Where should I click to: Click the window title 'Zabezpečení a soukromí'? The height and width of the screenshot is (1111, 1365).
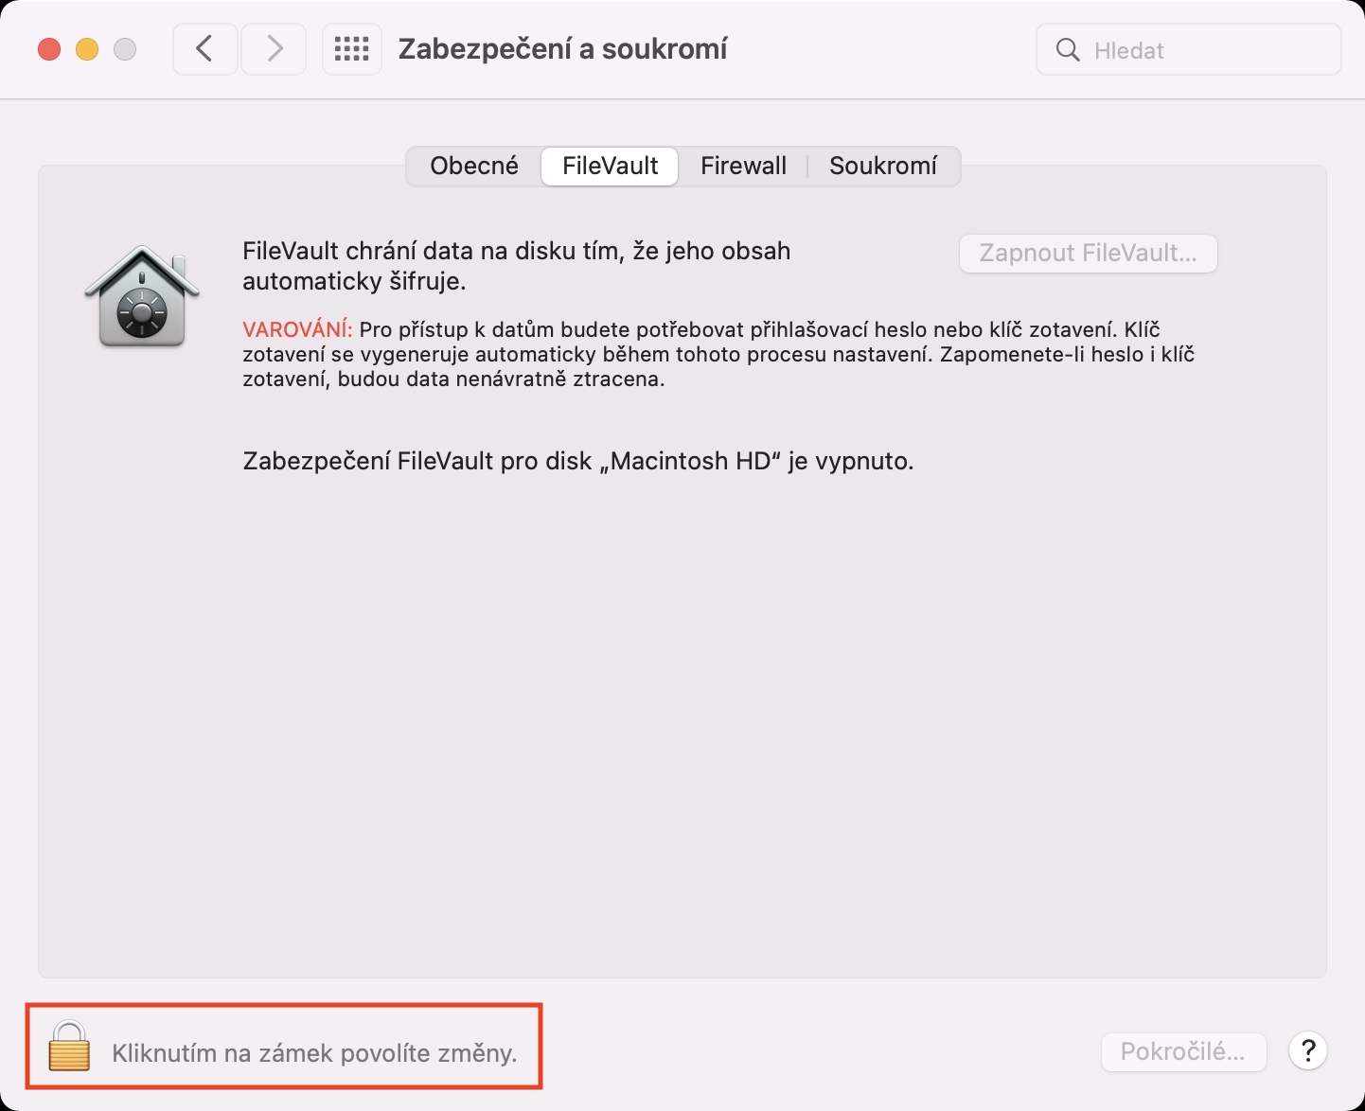pyautogui.click(x=562, y=49)
